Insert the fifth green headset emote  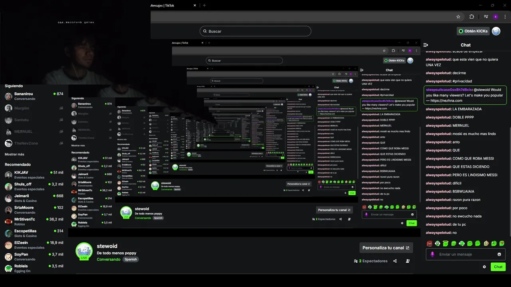click(461, 243)
